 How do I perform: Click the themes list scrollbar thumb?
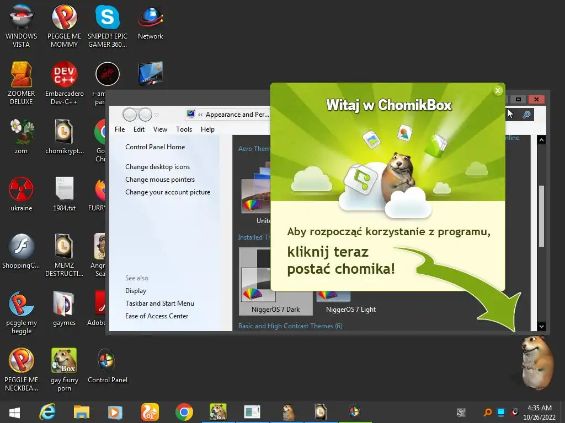pos(541,216)
